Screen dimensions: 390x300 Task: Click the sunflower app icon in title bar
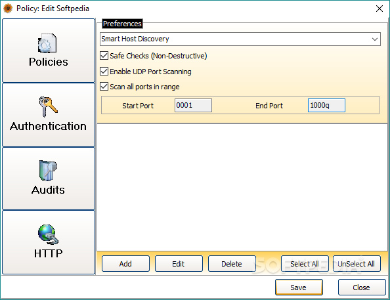pyautogui.click(x=8, y=9)
